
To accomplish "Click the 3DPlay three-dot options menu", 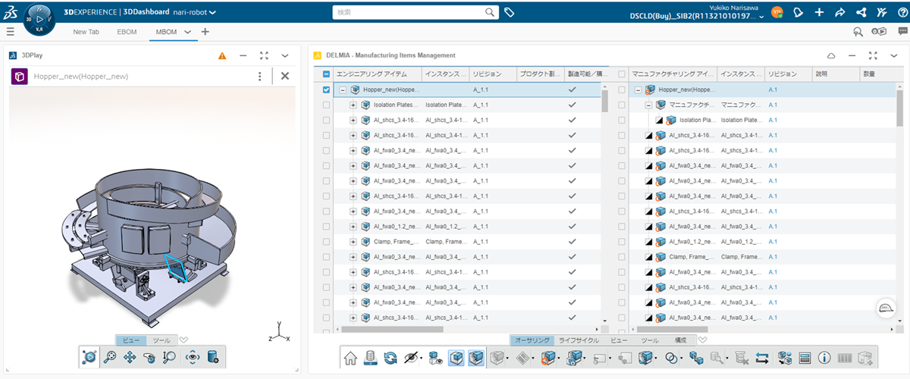I will (x=260, y=76).
